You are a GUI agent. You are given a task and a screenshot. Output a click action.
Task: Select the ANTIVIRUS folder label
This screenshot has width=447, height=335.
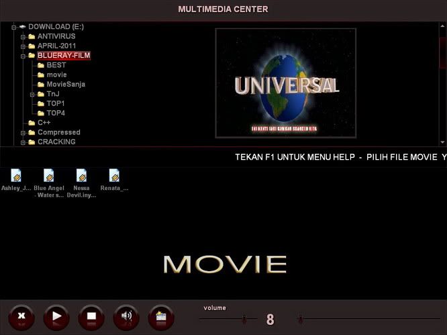tap(56, 36)
